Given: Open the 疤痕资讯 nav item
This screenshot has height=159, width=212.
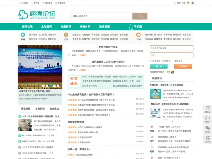Looking at the screenshot, I should tap(66, 26).
